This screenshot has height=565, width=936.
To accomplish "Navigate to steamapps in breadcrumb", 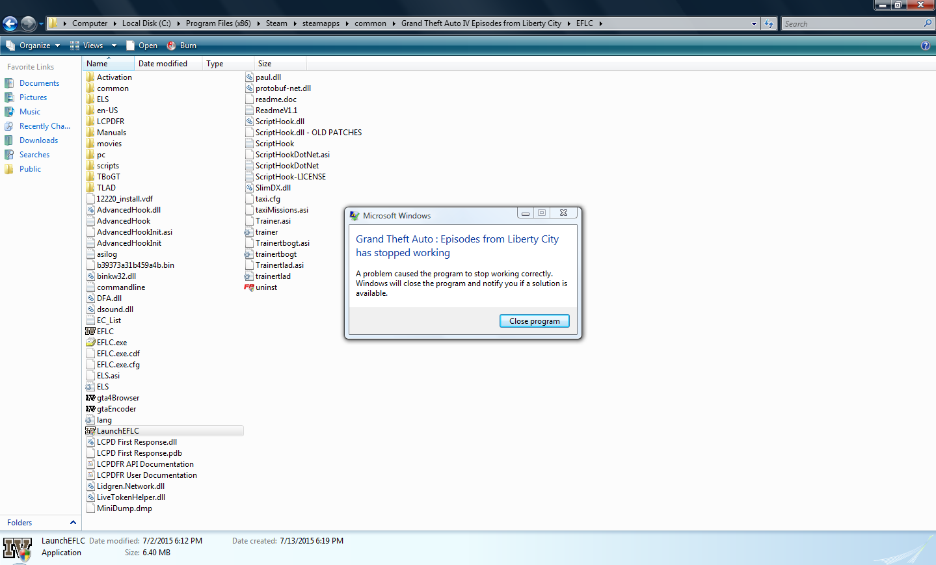I will click(x=321, y=23).
